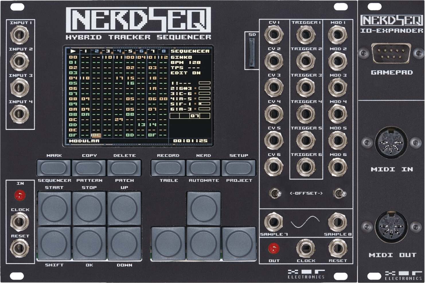Choose the MOD 6 jack
Image resolution: width=425 pixels, height=283 pixels.
[338, 166]
